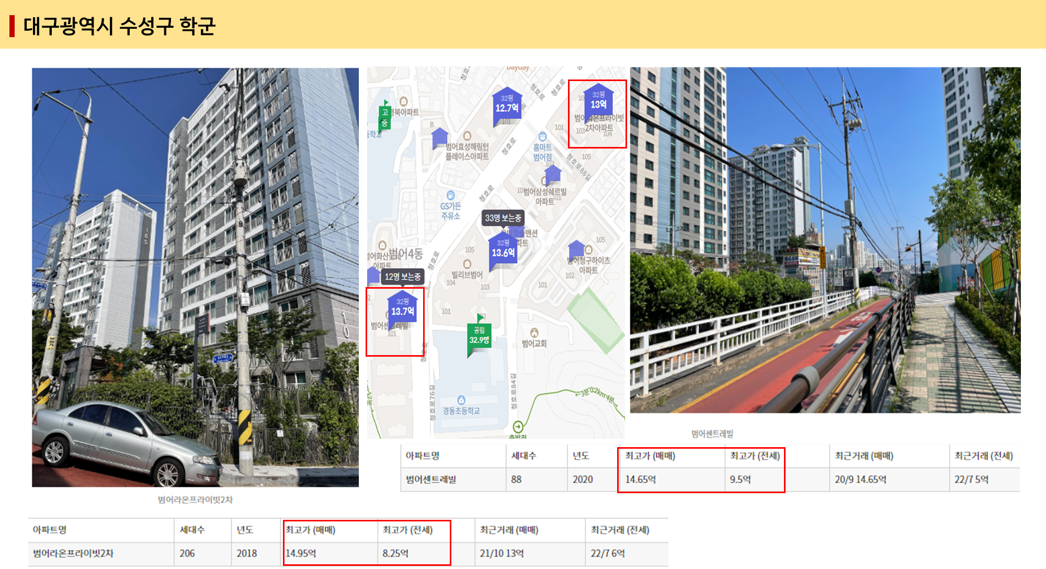This screenshot has height=569, width=1046.
Task: Click the green 고 중 school flag marker
Action: (x=384, y=116)
